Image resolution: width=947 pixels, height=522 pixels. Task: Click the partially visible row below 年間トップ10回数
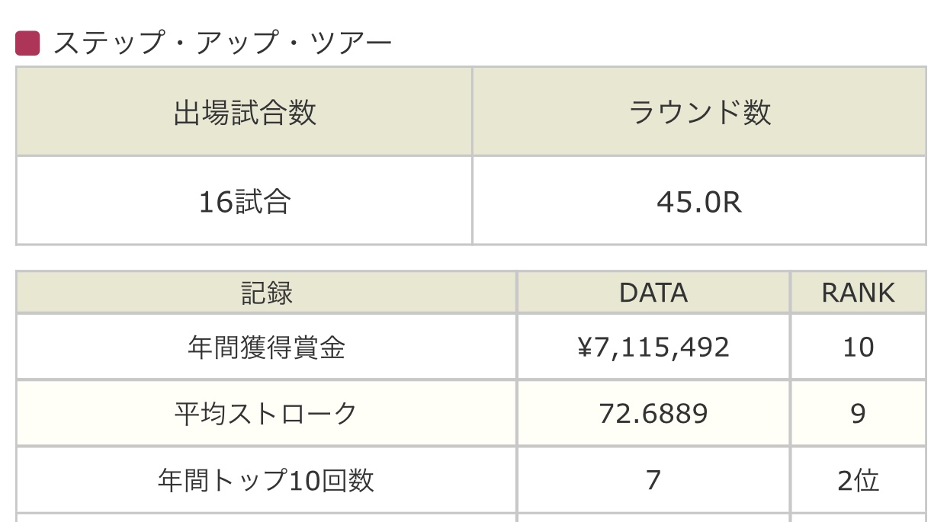pos(471,518)
